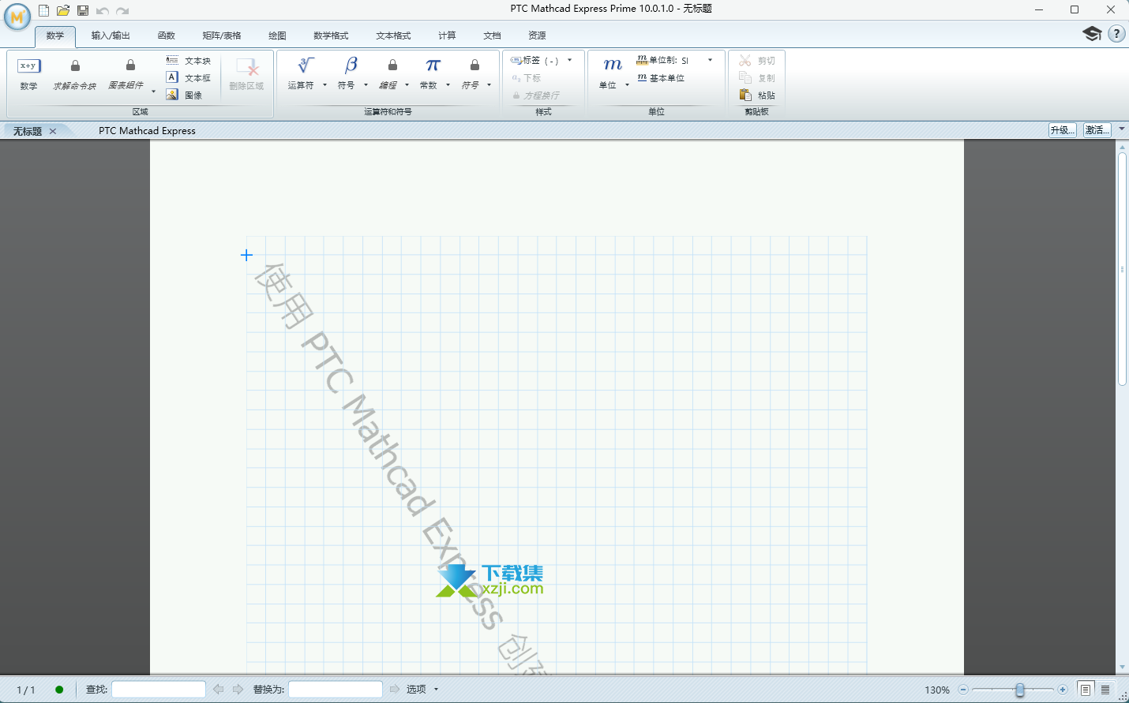Image resolution: width=1129 pixels, height=703 pixels.
Task: Click the Mathcad application menu orb
Action: pyautogui.click(x=17, y=16)
